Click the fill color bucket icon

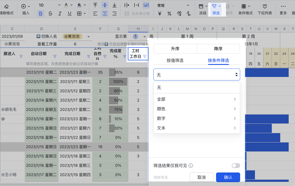point(79,5)
